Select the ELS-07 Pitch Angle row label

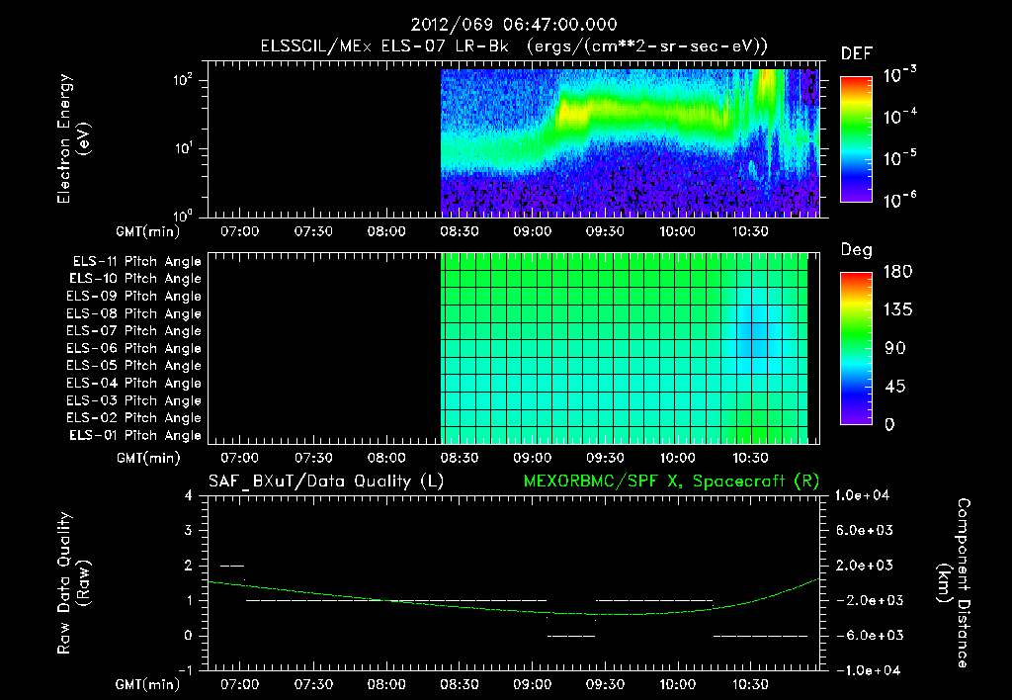coord(133,331)
